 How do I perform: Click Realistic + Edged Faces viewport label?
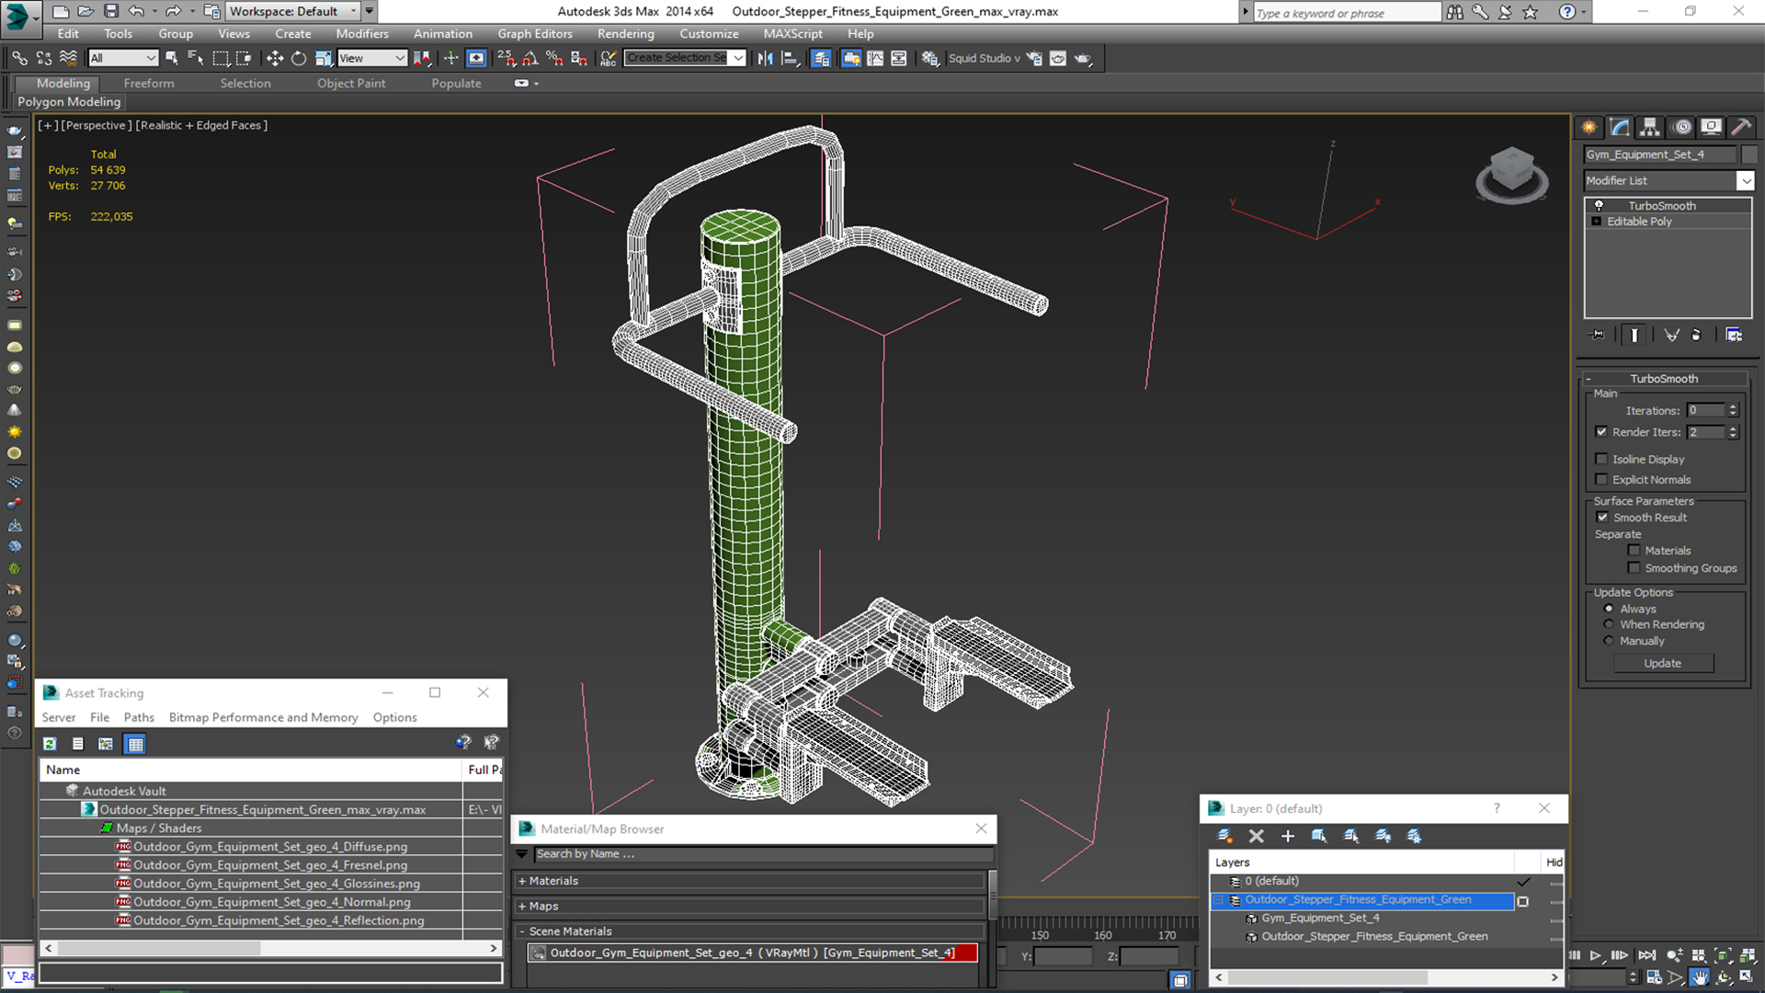tap(201, 125)
